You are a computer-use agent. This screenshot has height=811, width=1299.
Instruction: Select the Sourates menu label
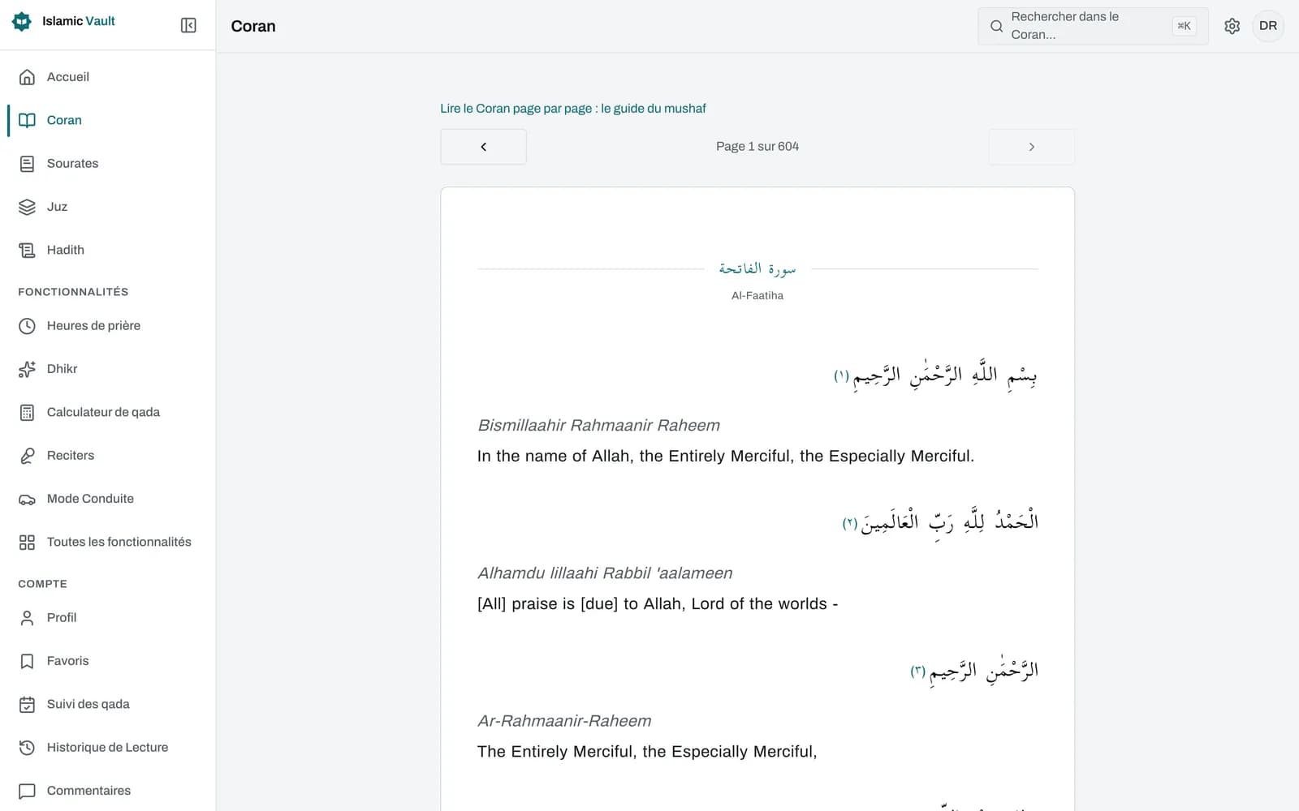click(72, 164)
